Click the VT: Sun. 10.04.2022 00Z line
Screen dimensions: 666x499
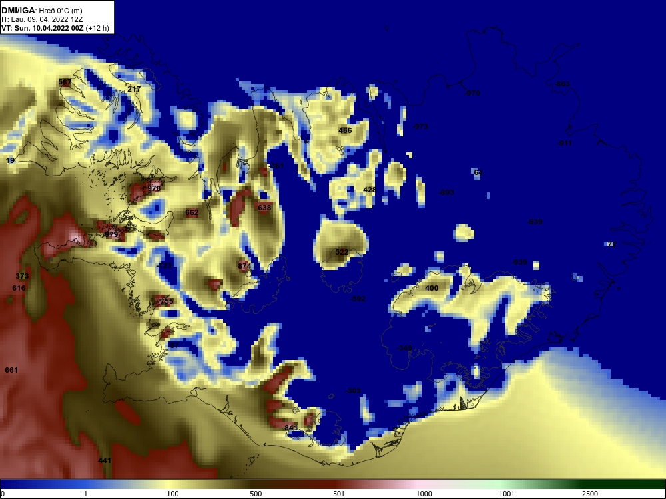55,28
